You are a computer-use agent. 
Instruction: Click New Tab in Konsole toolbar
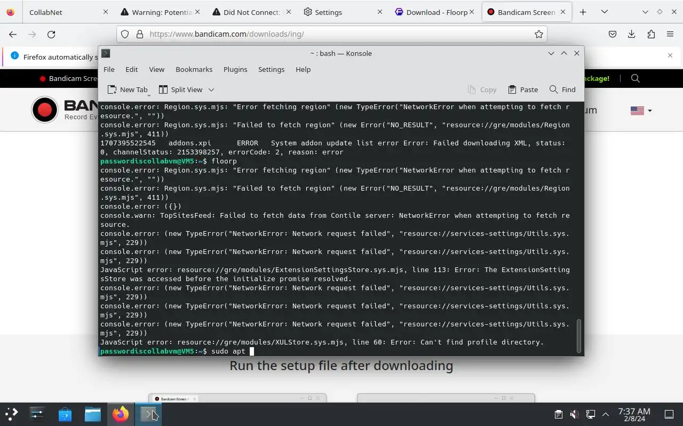[127, 89]
